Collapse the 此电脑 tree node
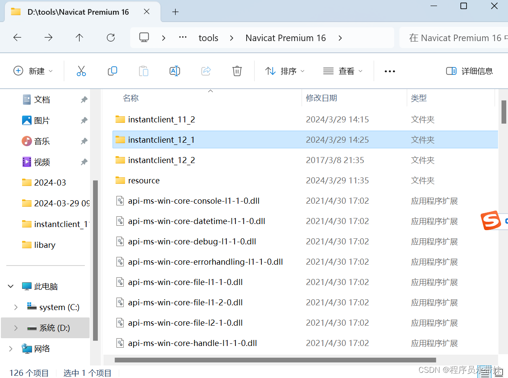 click(11, 286)
